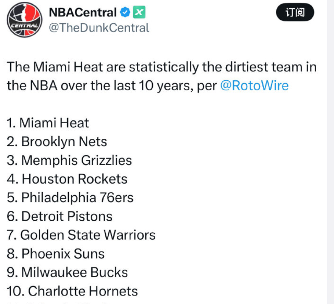Image resolution: width=335 pixels, height=304 pixels.
Task: Click on '3. Memphis Grizzlies' text
Action: click(x=69, y=160)
